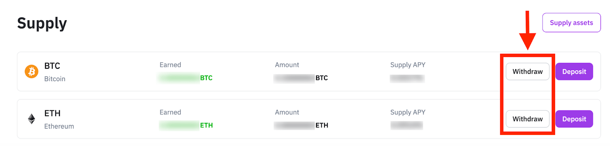Click the ETH Supply APY value
The height and width of the screenshot is (146, 610).
[406, 125]
